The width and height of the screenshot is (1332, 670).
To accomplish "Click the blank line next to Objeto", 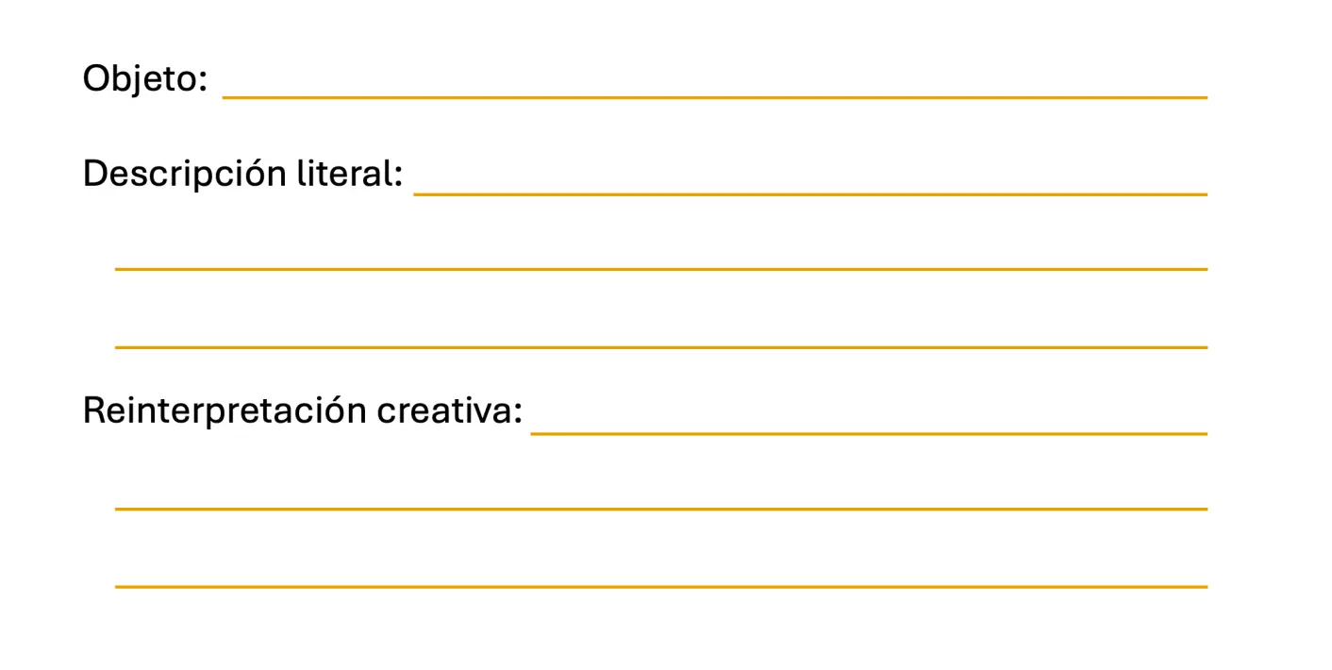I will (714, 95).
